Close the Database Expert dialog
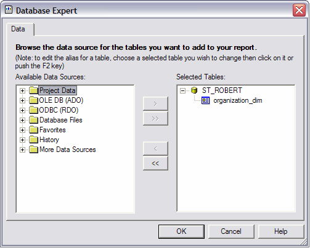The height and width of the screenshot is (248, 310). (x=299, y=10)
